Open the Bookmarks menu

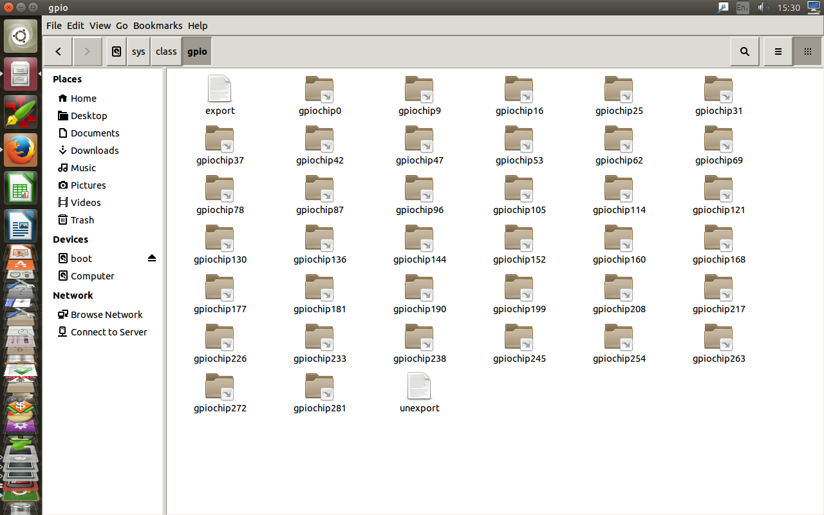(158, 26)
